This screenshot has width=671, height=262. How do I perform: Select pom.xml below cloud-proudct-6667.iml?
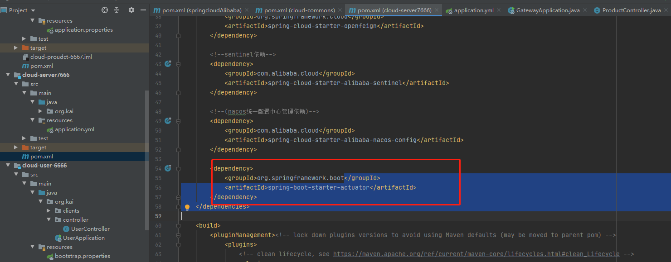(x=42, y=66)
